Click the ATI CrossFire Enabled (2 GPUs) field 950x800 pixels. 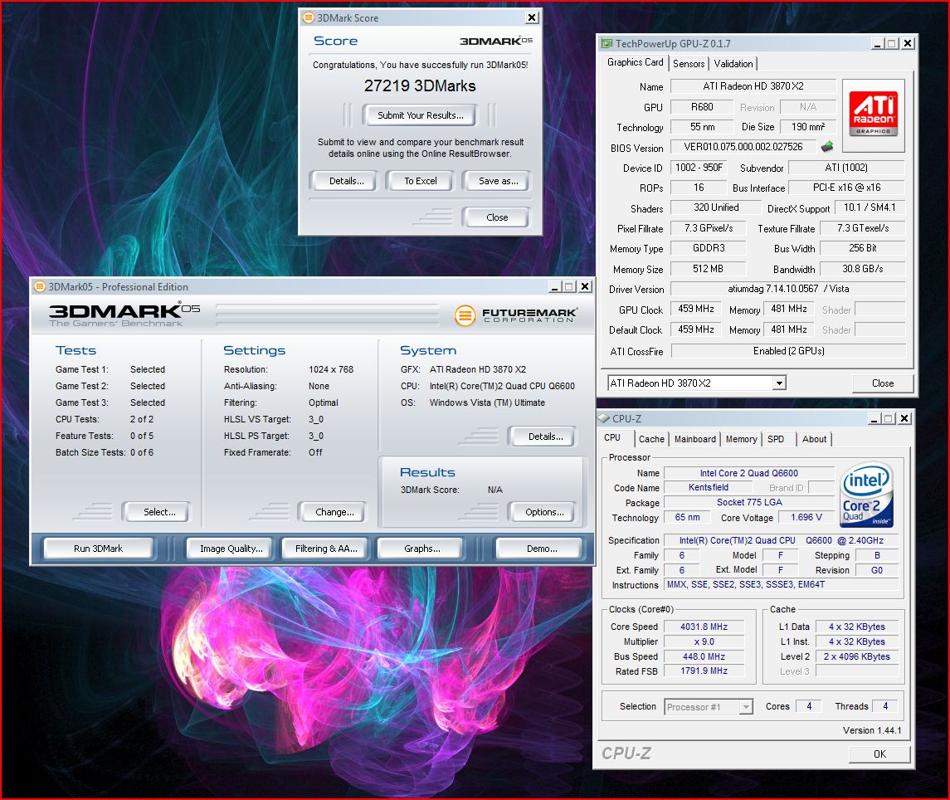788,351
